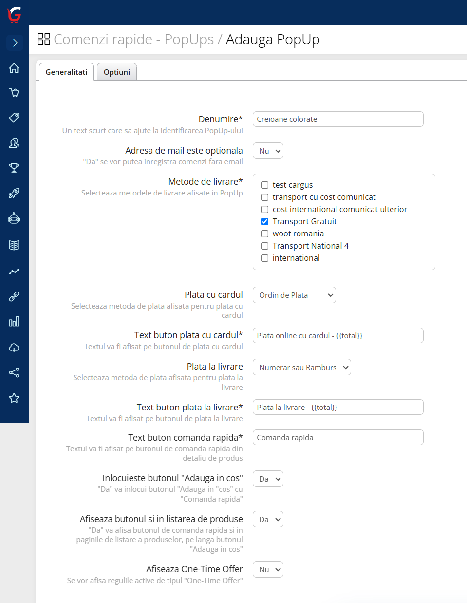Click the red G shopping cart logo
This screenshot has height=603, width=467.
click(x=14, y=15)
